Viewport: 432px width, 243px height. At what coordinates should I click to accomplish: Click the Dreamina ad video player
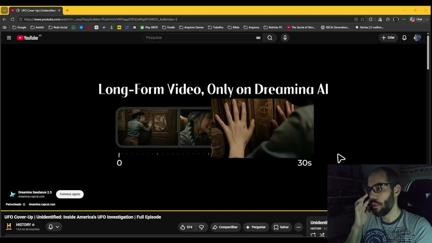(x=213, y=127)
